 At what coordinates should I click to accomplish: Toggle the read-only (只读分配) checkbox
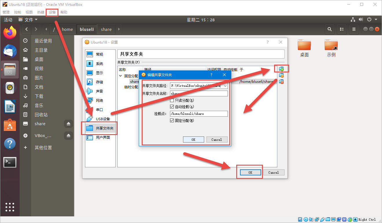(172, 100)
